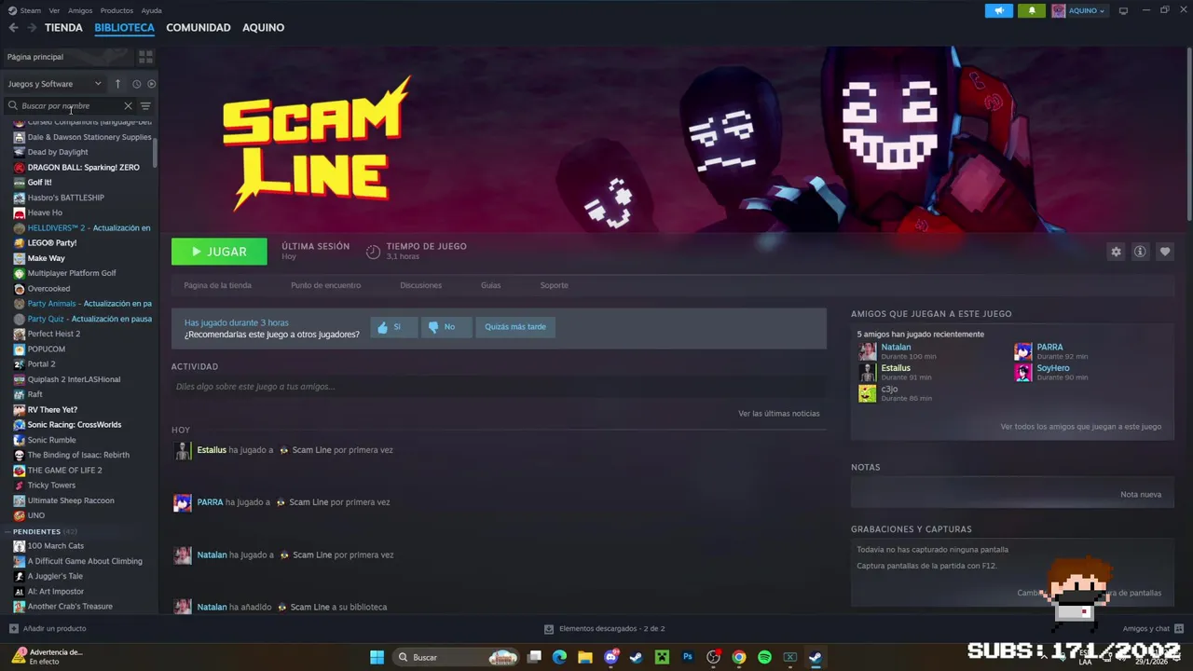
Task: Open Punto de encuentro tab
Action: click(325, 285)
